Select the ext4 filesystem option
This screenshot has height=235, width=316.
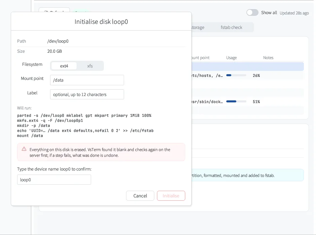click(64, 66)
